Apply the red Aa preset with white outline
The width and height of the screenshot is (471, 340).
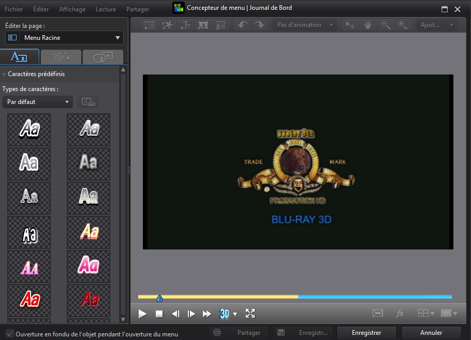pos(29,301)
